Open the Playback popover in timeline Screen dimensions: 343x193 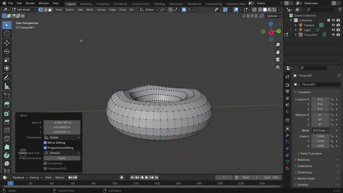pyautogui.click(x=20, y=177)
